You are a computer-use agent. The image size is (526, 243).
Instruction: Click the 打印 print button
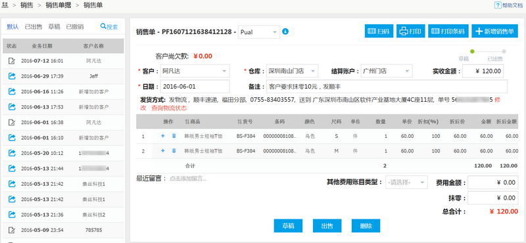coord(411,31)
